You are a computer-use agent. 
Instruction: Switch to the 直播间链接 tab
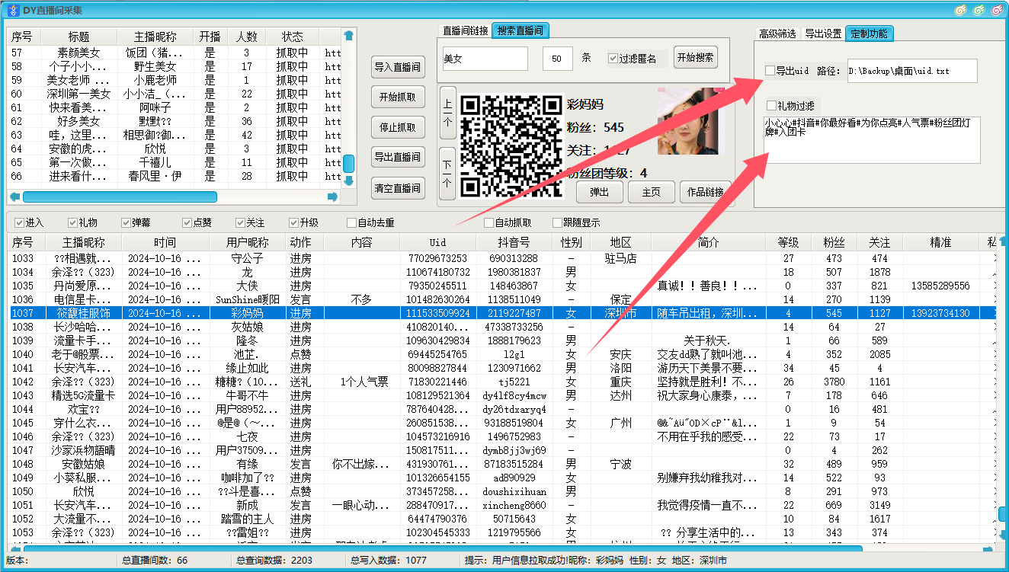tap(466, 31)
